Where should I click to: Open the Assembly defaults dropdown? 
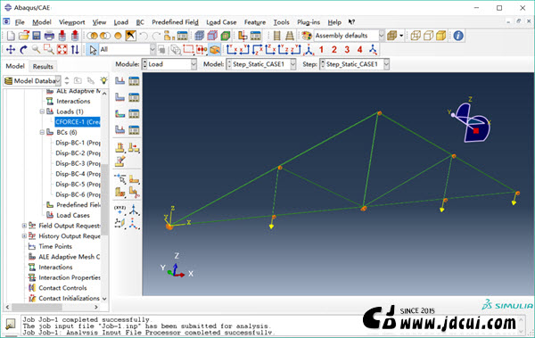[349, 36]
